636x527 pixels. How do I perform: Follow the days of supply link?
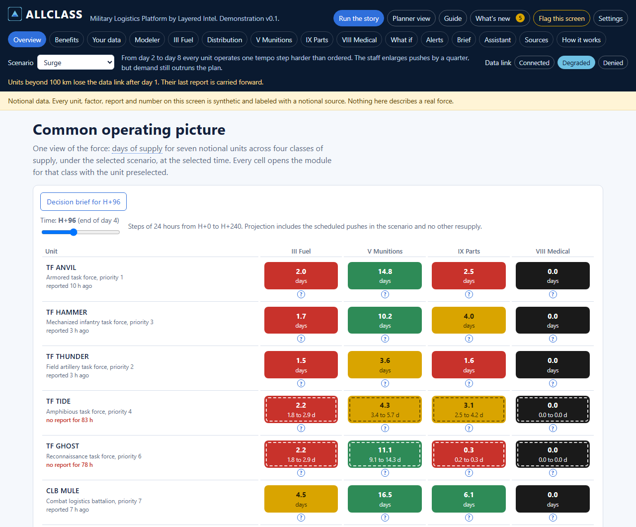pos(137,148)
